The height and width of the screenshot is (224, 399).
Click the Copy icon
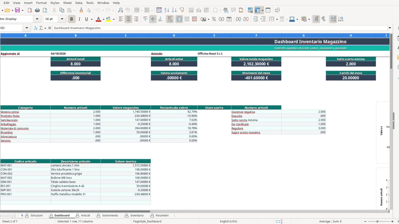point(62,10)
